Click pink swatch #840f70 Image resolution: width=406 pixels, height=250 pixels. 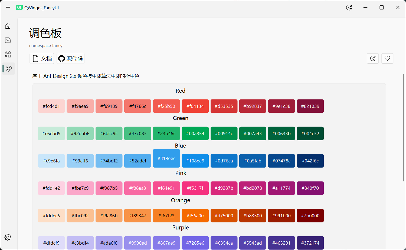(x=310, y=188)
